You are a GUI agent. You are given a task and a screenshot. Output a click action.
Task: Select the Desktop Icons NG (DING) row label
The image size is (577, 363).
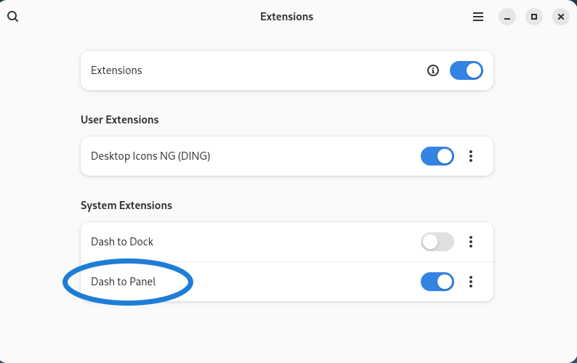(150, 156)
